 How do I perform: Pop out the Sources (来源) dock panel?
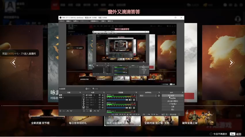click(x=104, y=93)
